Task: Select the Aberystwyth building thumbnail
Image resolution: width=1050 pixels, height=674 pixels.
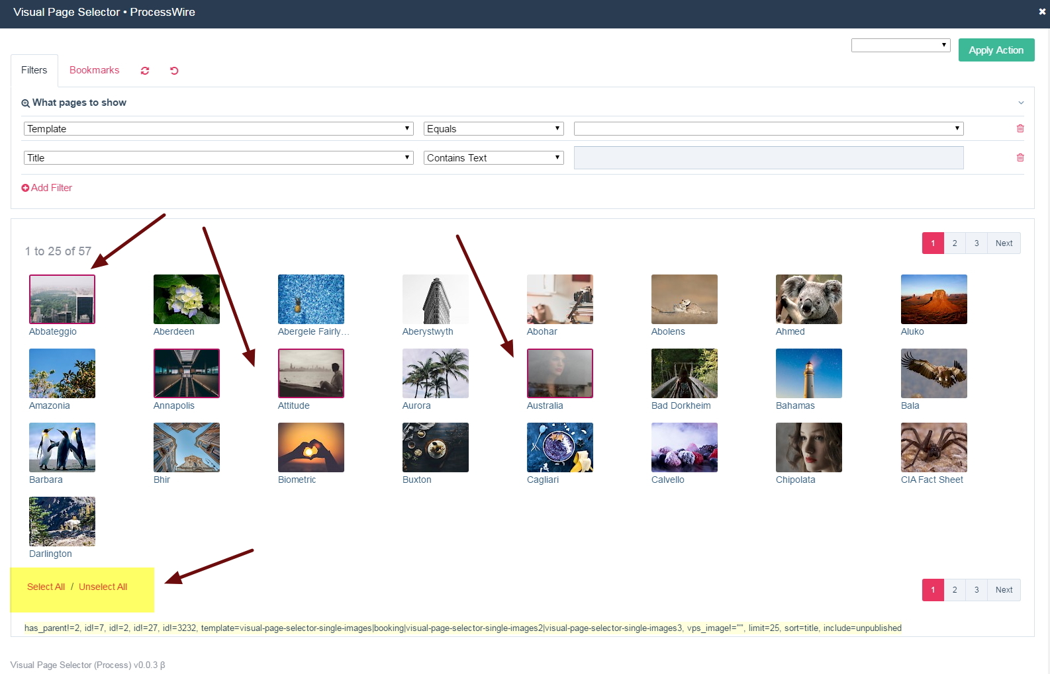Action: 436,299
